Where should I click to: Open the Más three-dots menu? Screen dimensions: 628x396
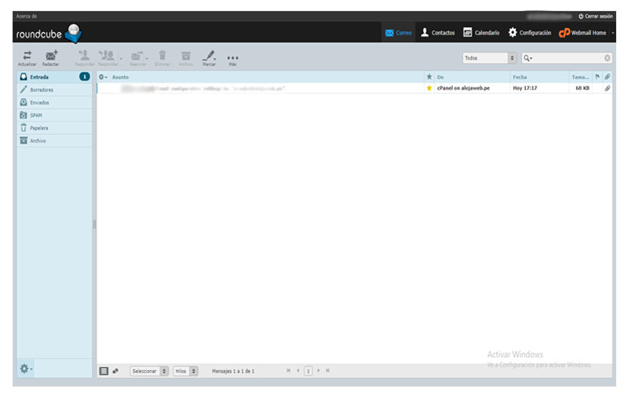[232, 59]
